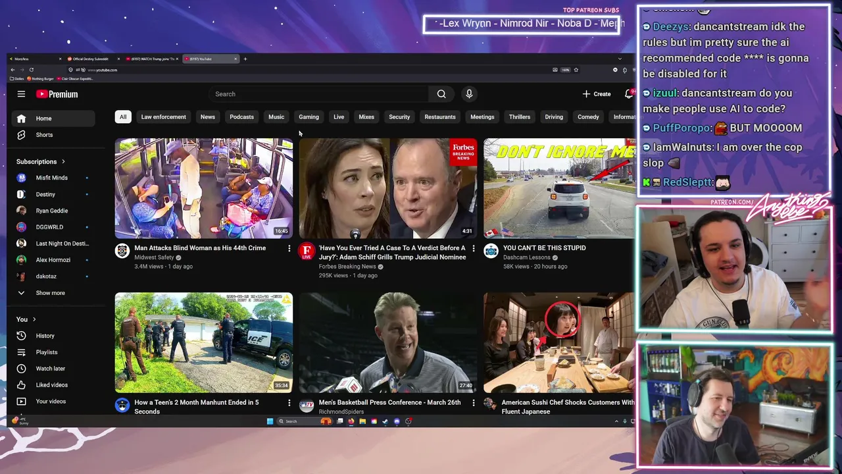Select the Music filter chip
This screenshot has width=842, height=474.
pos(276,117)
